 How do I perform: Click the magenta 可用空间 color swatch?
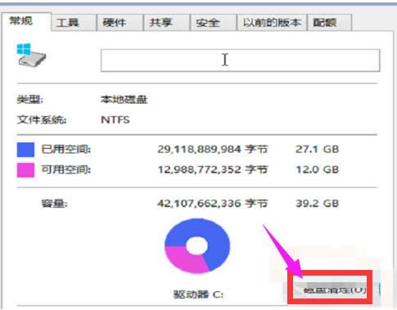tap(25, 170)
